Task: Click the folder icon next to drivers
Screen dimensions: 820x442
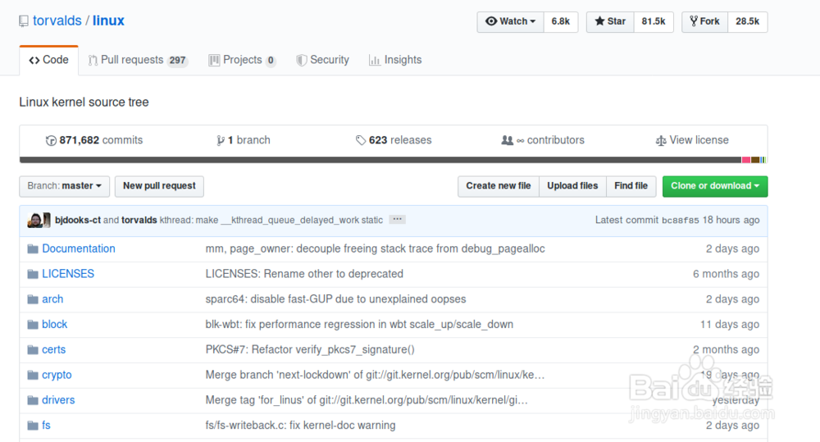Action: (33, 400)
